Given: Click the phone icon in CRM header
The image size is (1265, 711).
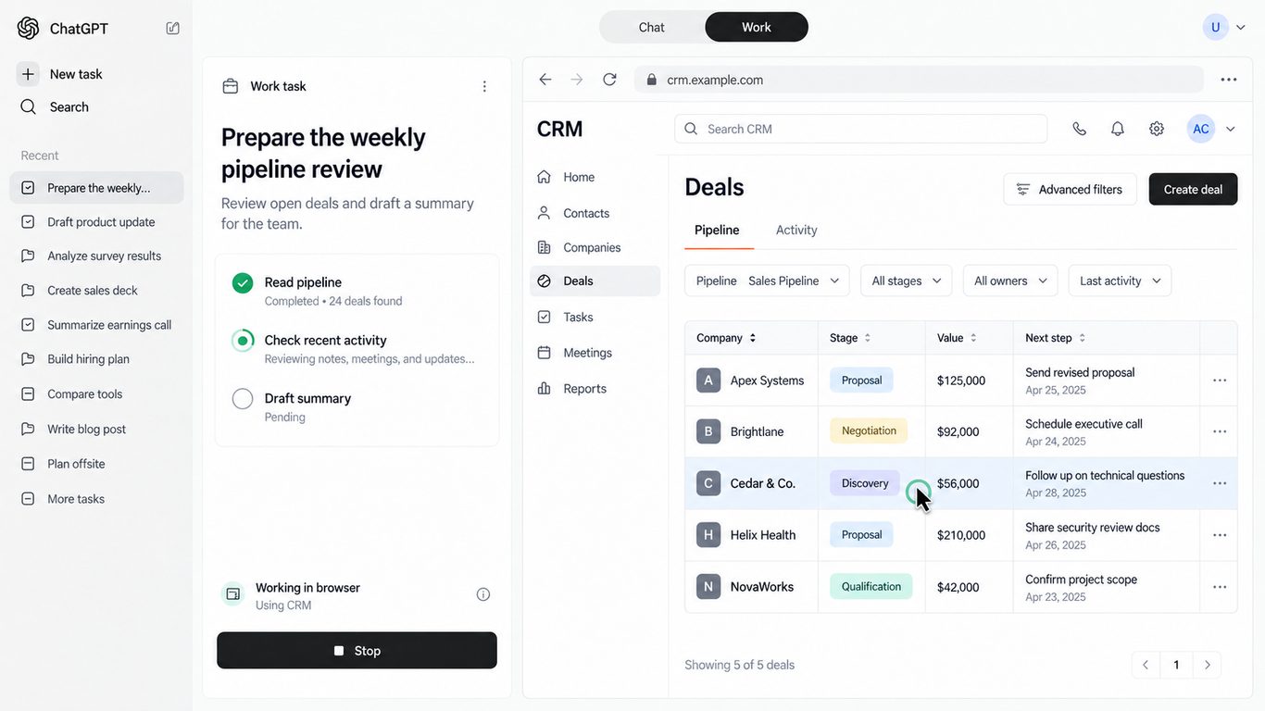Looking at the screenshot, I should tap(1079, 129).
